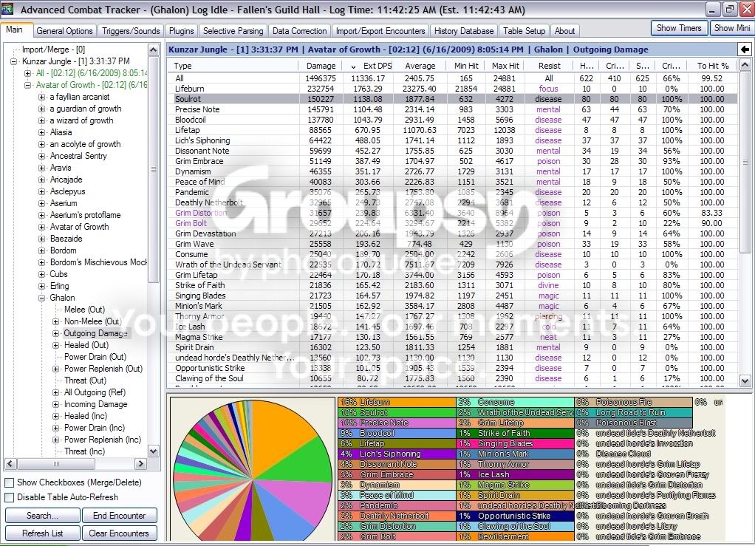Click the orange Lifeburn legend swatch

pos(397,402)
